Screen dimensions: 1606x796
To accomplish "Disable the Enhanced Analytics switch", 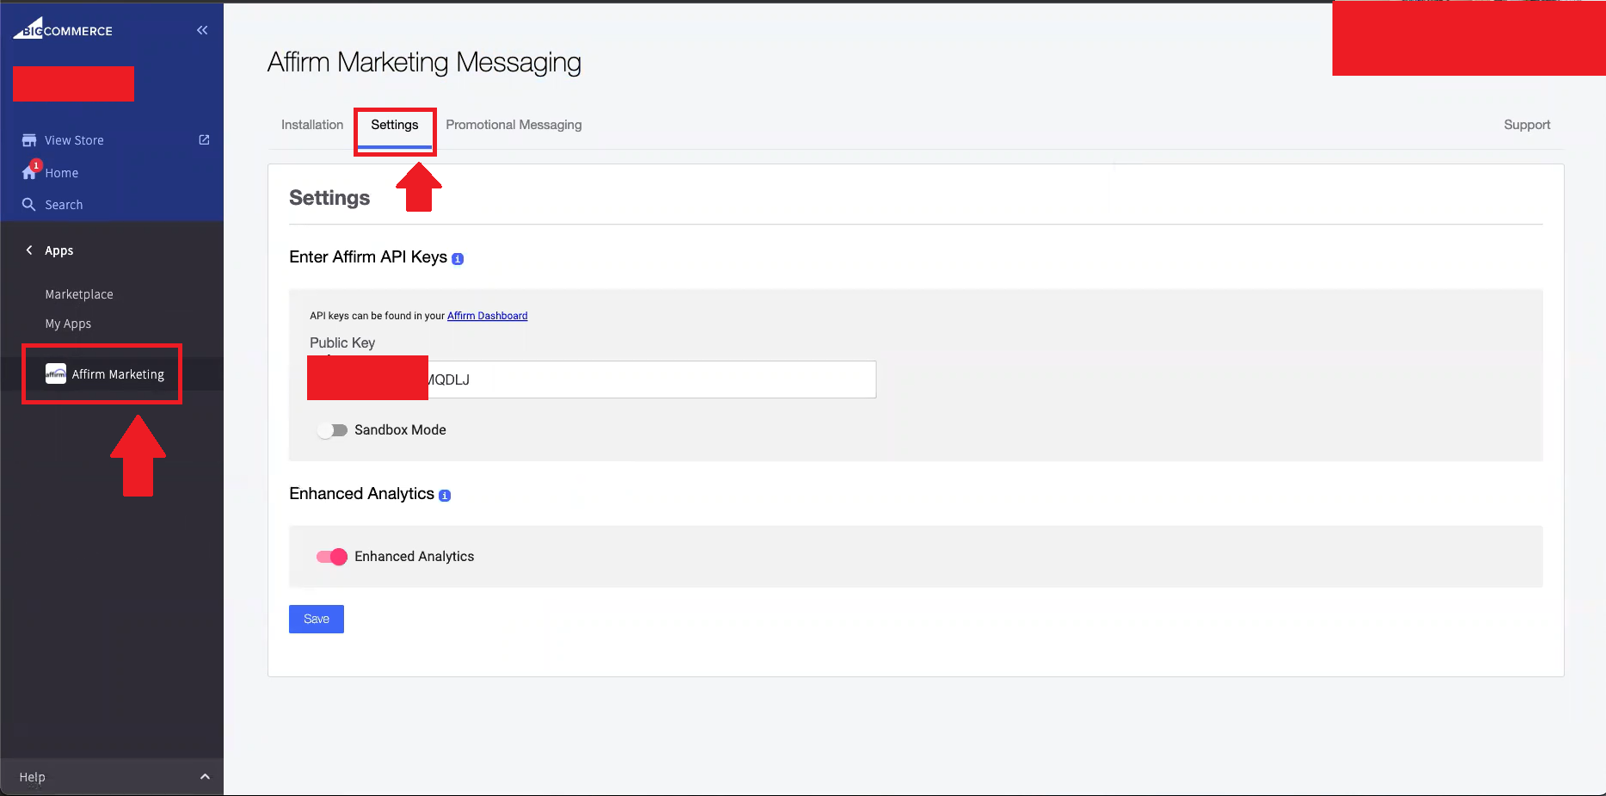I will [332, 557].
